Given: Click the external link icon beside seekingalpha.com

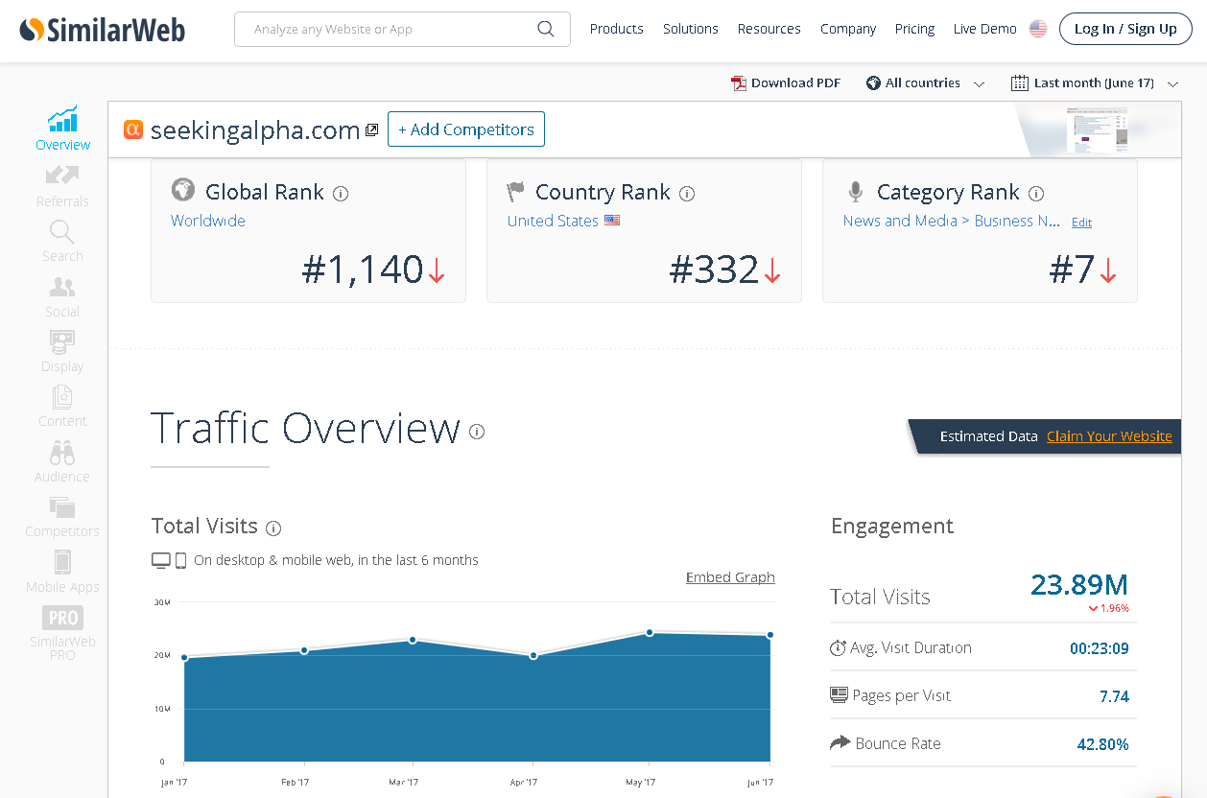Looking at the screenshot, I should click(x=372, y=130).
